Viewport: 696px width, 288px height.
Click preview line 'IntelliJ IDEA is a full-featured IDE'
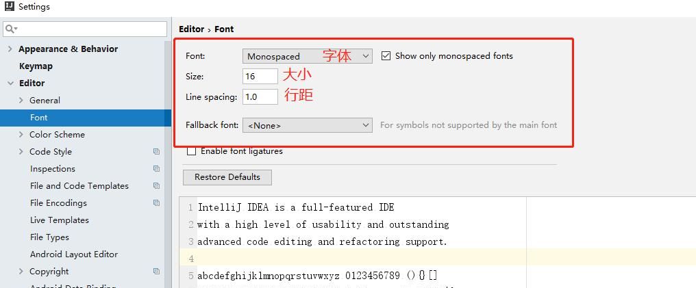coord(296,207)
